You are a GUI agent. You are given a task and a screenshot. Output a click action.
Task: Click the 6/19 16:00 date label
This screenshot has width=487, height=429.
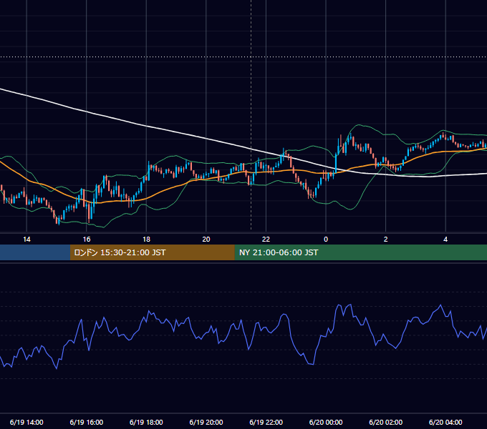(x=87, y=422)
